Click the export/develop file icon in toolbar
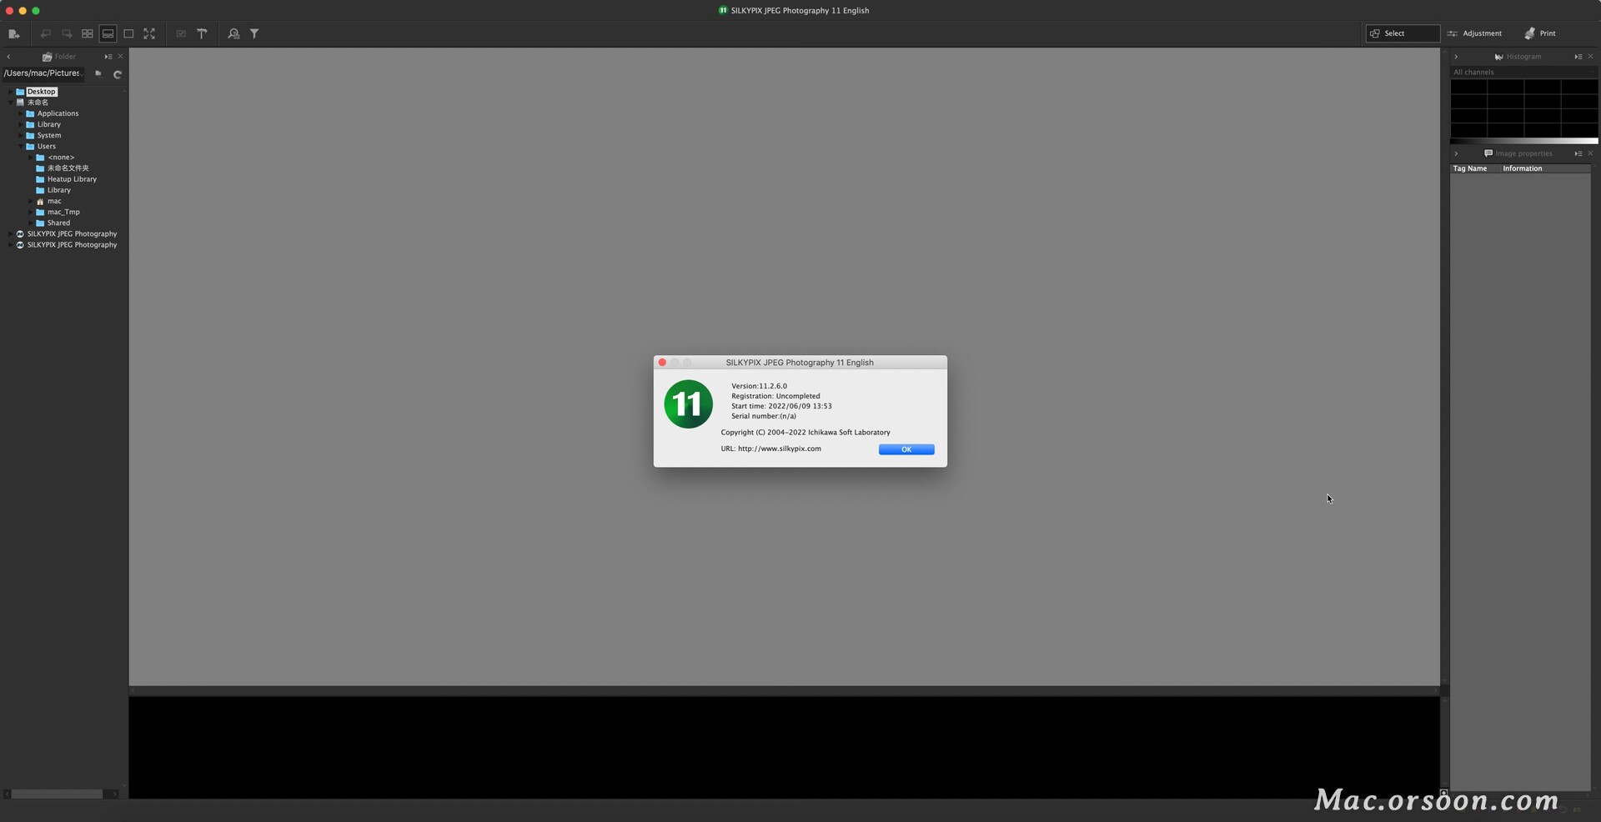The width and height of the screenshot is (1601, 822). 13,34
